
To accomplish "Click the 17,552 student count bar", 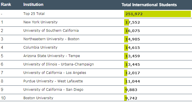I will point(126,22).
